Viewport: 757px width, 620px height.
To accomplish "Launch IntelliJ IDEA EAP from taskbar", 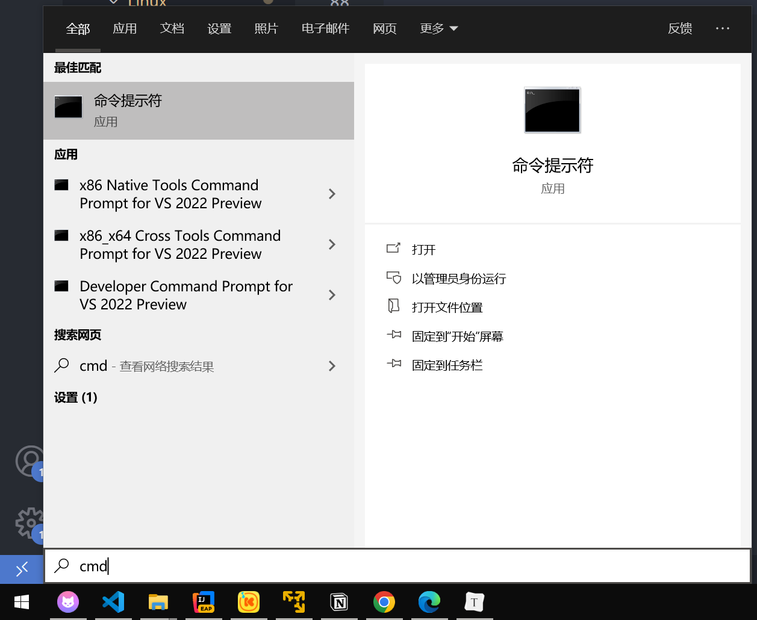I will click(x=203, y=601).
